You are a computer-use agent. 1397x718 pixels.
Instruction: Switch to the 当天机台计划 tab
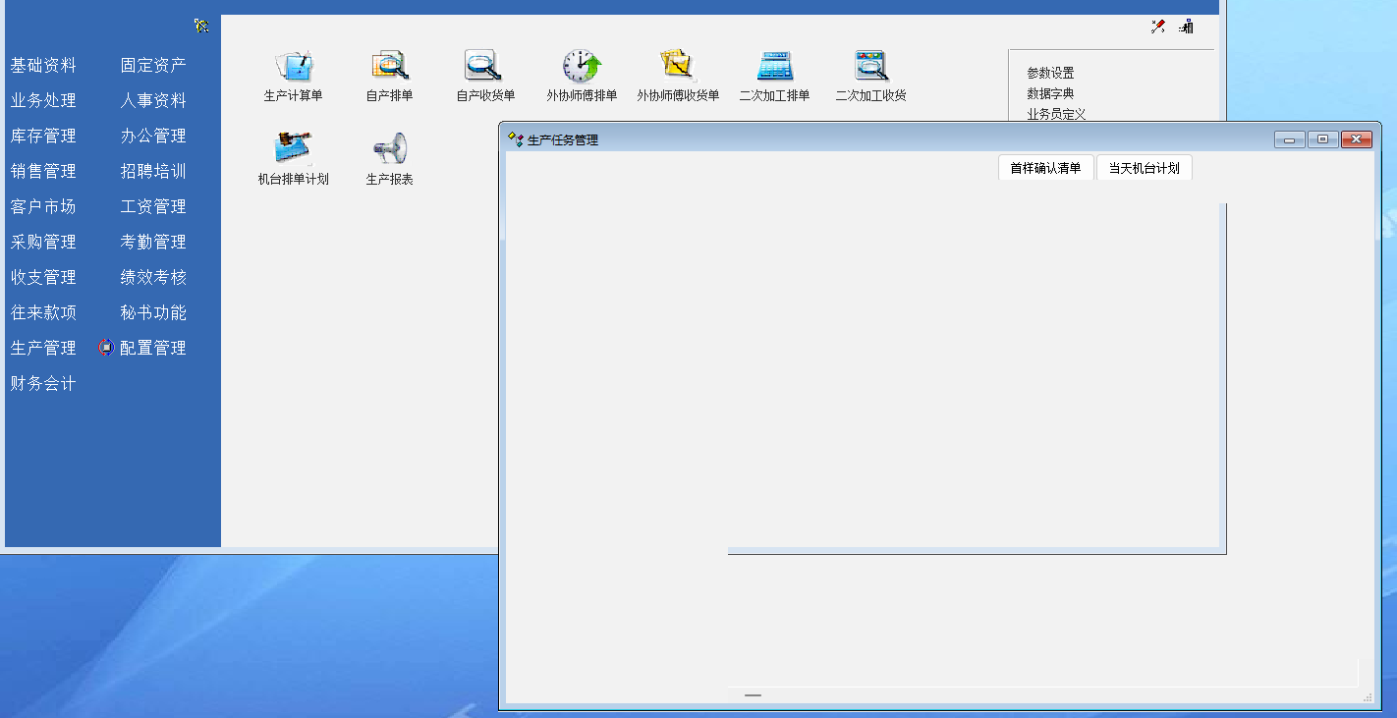point(1144,168)
